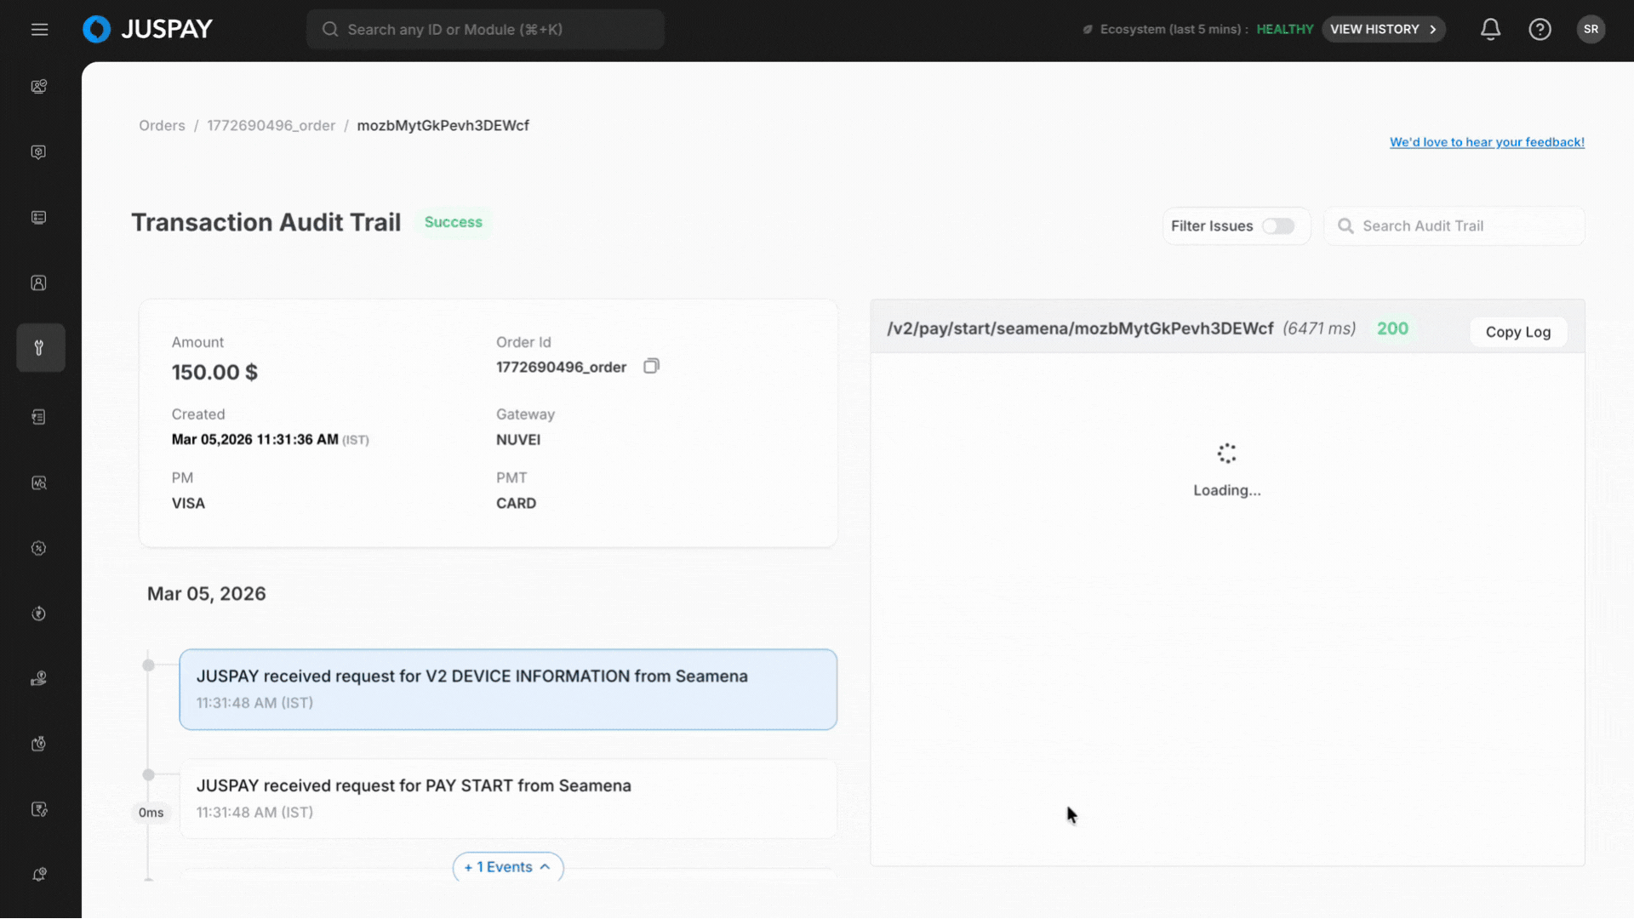Go to Orders breadcrumb
1634x919 pixels.
[x=162, y=125]
